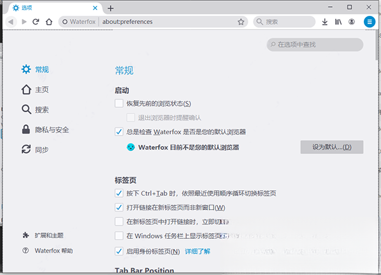
Task: Click the Waterfox 目前不是您的默认浏览器 text
Action: click(x=189, y=147)
